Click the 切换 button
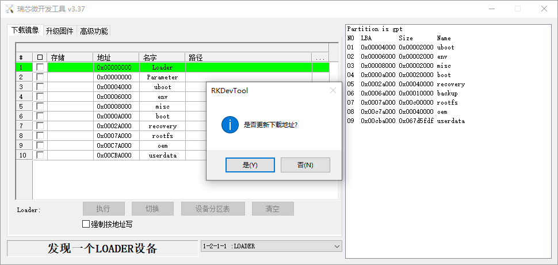This screenshot has height=265, width=558. (x=152, y=209)
